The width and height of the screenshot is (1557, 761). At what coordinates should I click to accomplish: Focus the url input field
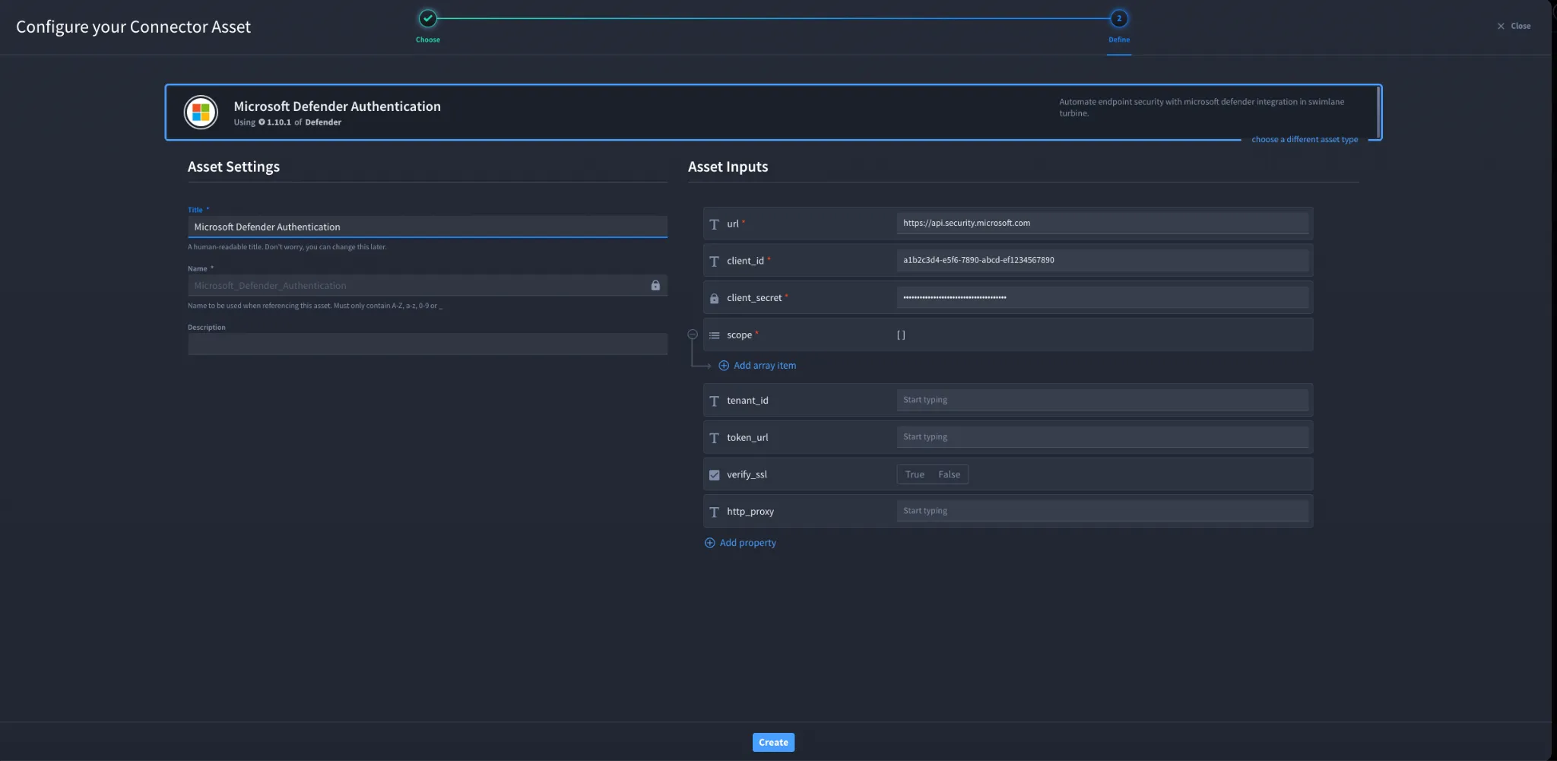tap(1102, 223)
